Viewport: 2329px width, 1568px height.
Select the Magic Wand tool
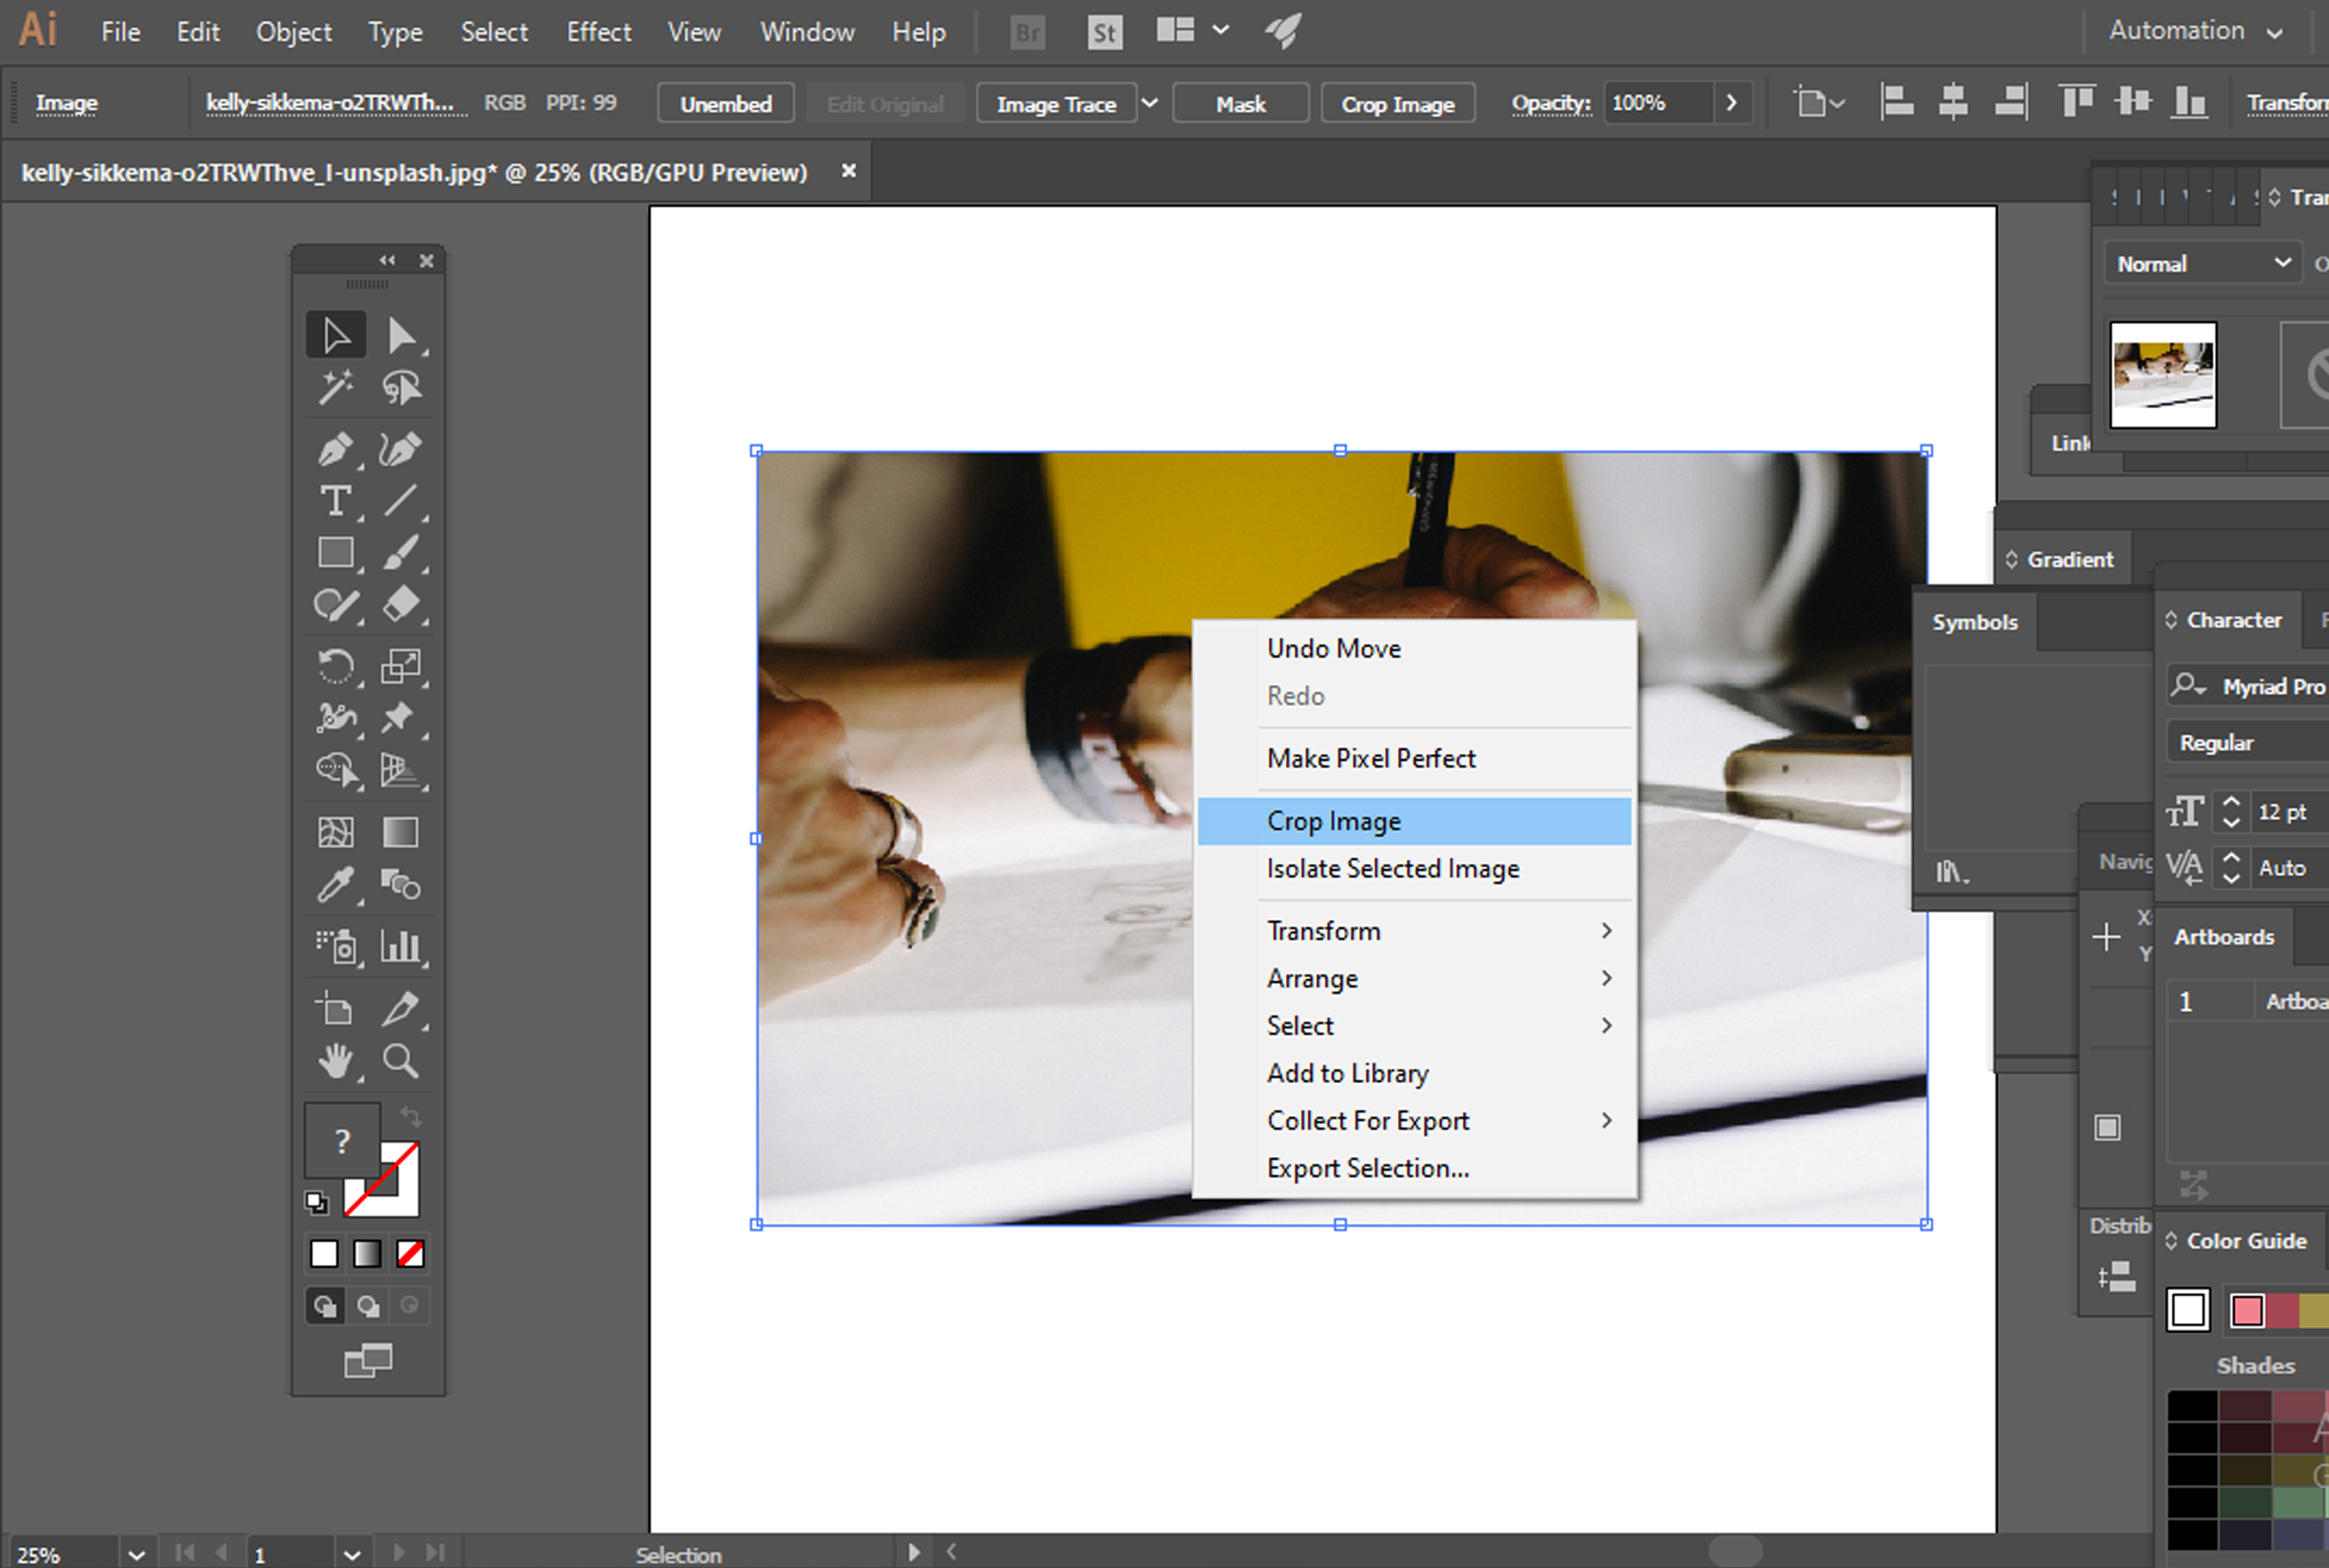click(x=336, y=387)
